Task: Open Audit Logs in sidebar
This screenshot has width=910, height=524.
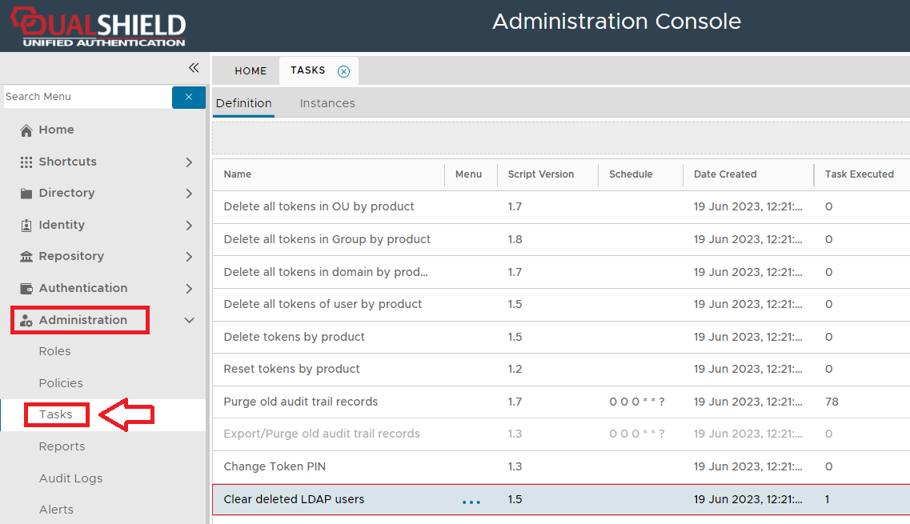Action: coord(70,478)
